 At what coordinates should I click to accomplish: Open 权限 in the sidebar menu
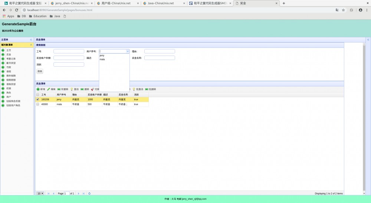(9, 89)
